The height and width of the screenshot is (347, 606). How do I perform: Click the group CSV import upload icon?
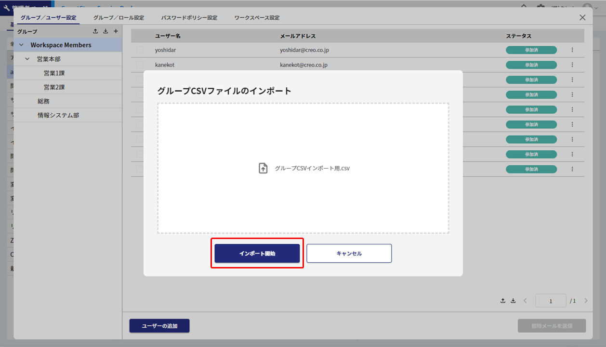pos(95,31)
